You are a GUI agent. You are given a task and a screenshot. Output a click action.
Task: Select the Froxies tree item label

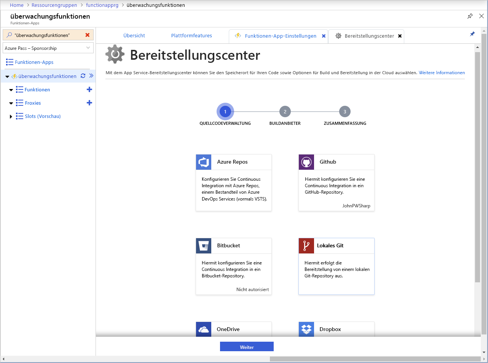click(33, 103)
